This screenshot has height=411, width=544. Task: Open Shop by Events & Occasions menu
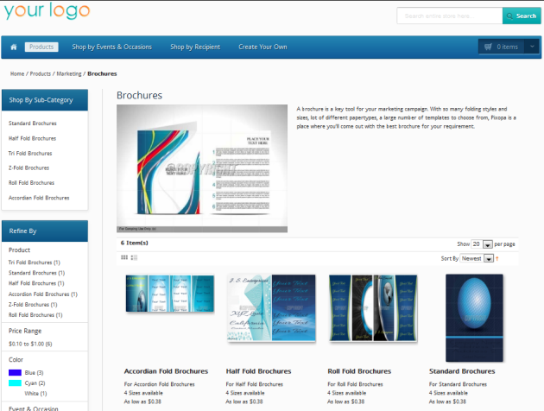pos(111,47)
